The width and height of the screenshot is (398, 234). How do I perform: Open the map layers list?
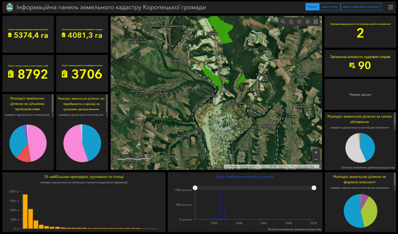tap(308, 22)
